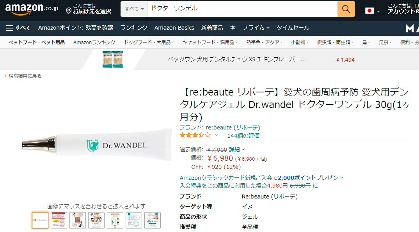Expand 昆虫 category dropdown
Image resolution: width=419 pixels, height=232 pixels.
tap(385, 42)
